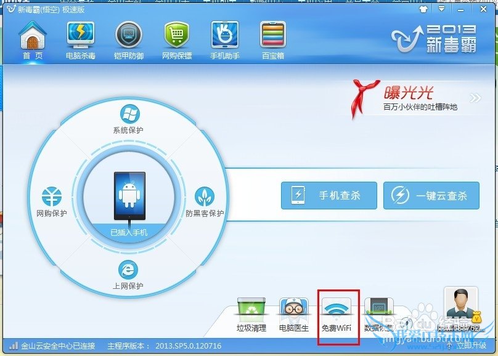Open the 电脑杀毒 virus scan tab
This screenshot has width=498, height=356.
click(x=80, y=40)
